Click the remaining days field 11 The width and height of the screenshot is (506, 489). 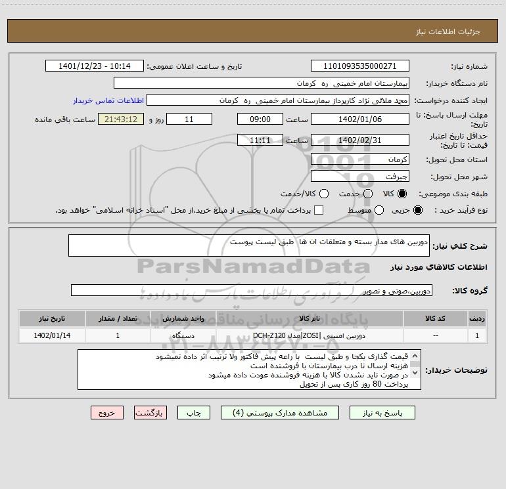click(x=189, y=119)
